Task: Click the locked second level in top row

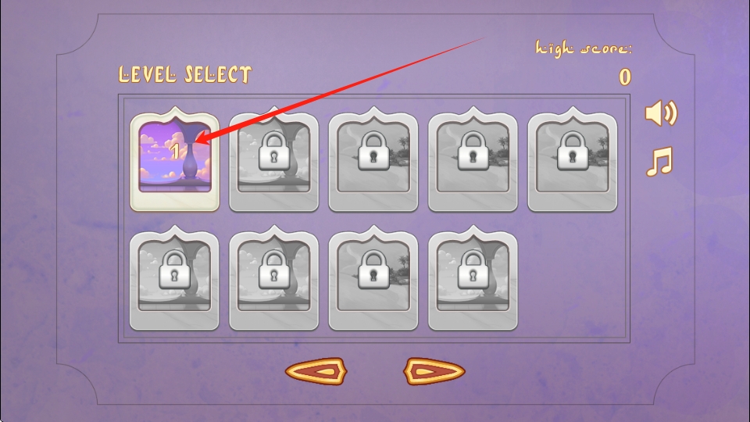Action: coord(274,159)
